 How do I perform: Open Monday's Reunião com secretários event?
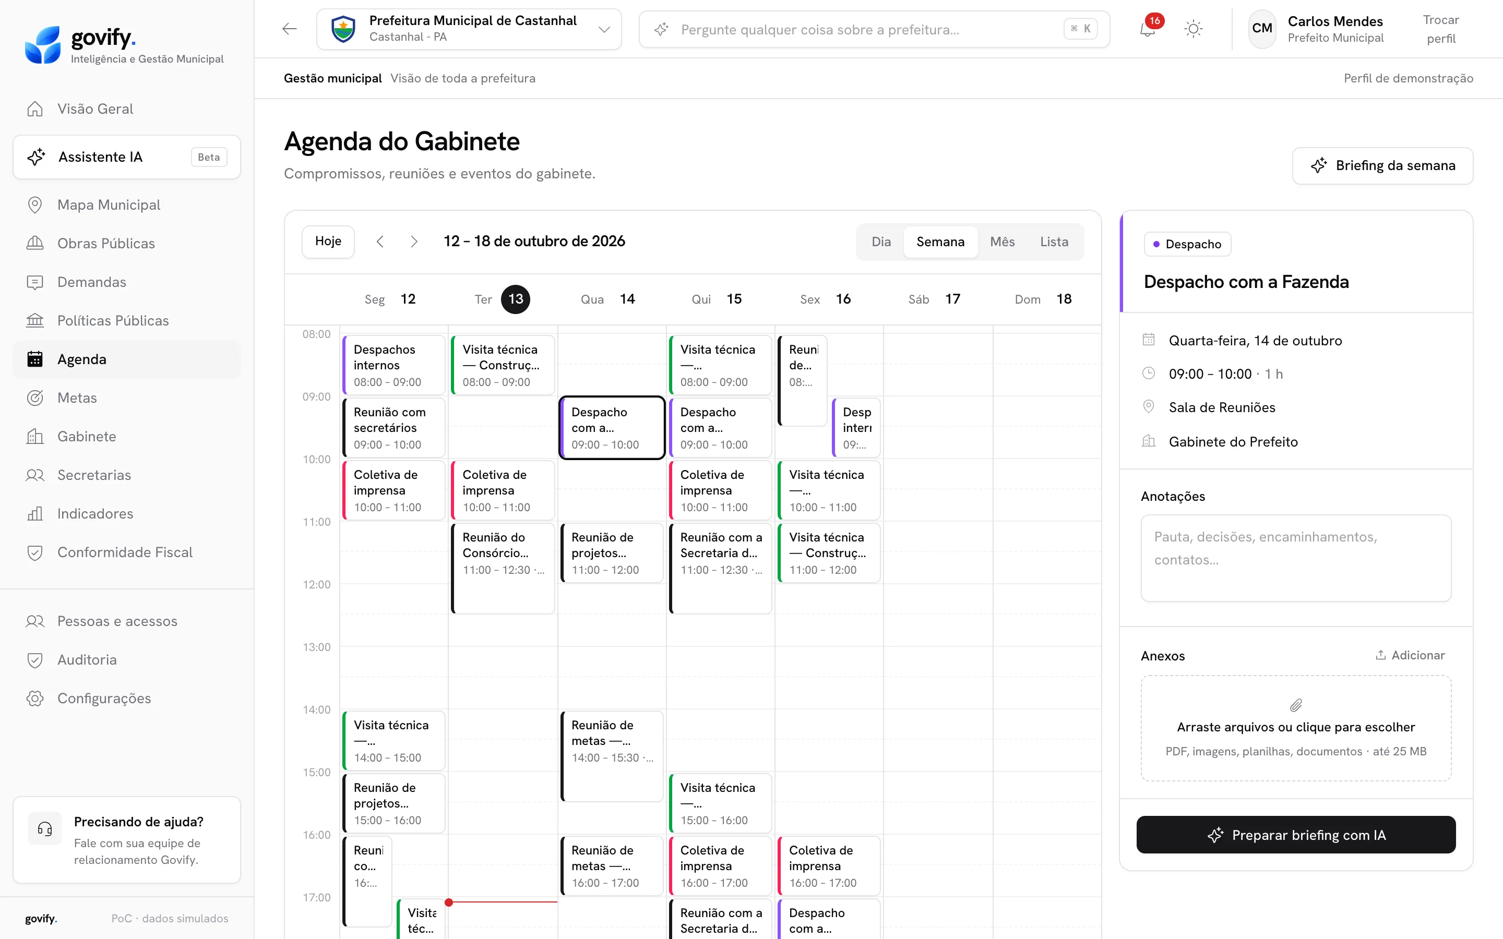point(394,428)
